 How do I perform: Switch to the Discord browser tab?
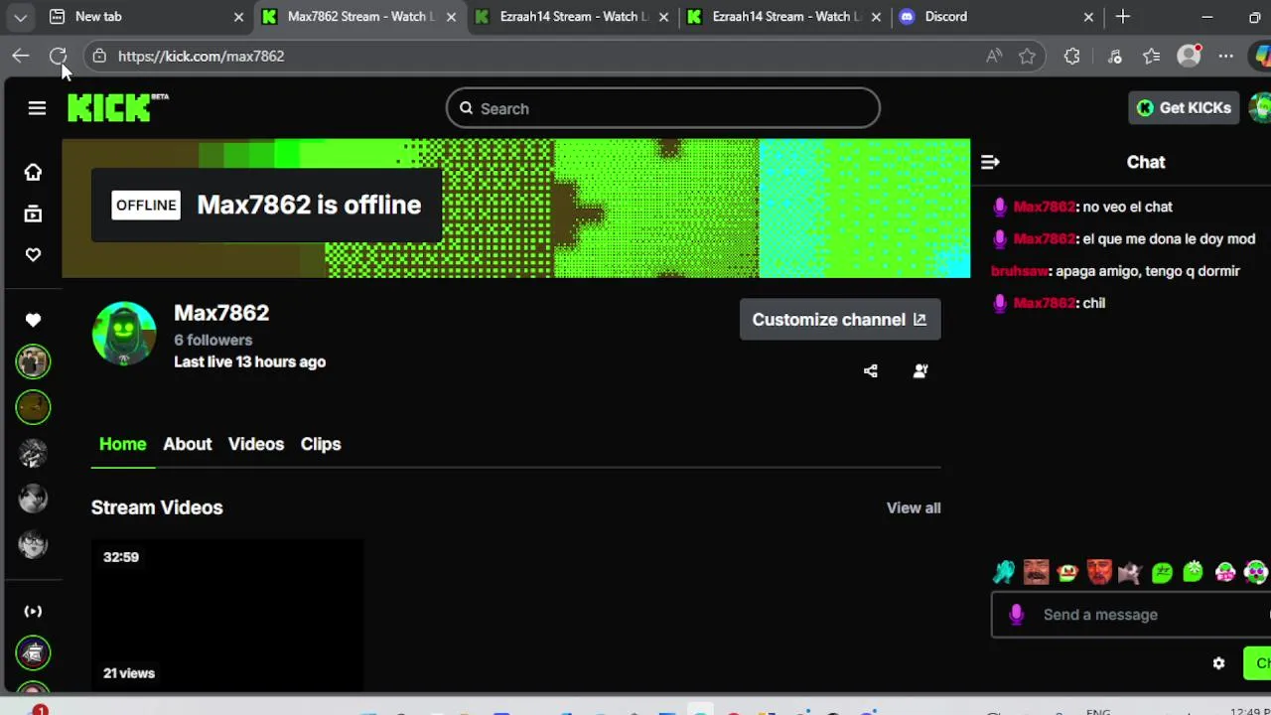coord(998,17)
